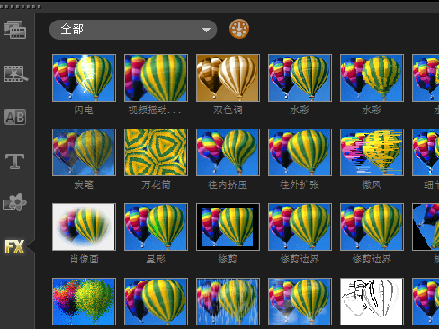Choose the black-and-white sketch outline filter
Image resolution: width=439 pixels, height=329 pixels.
pyautogui.click(x=372, y=301)
